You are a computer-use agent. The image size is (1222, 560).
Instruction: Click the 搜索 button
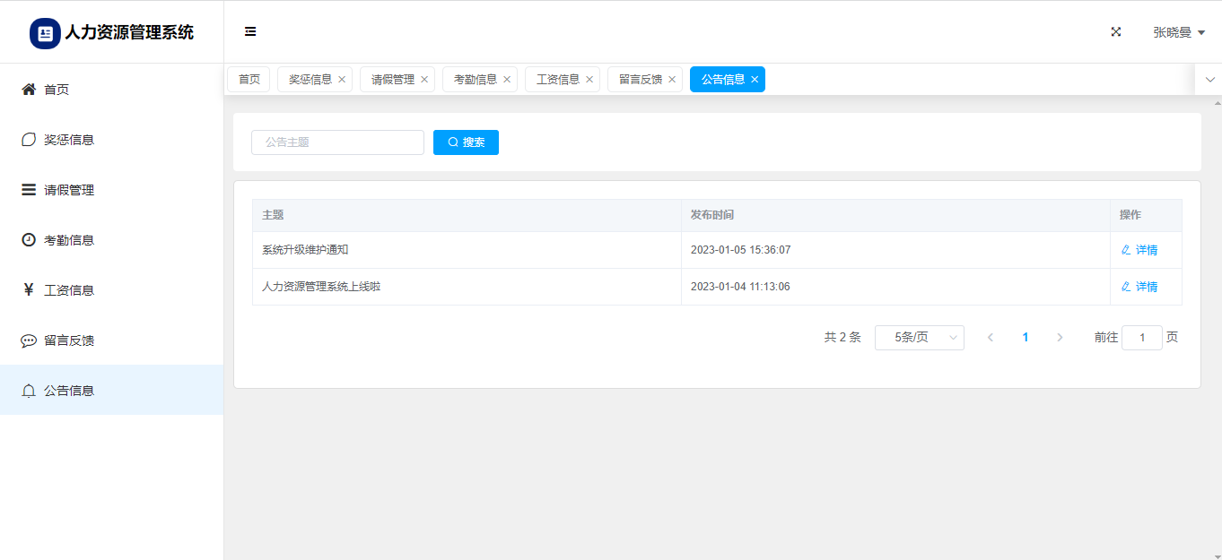(466, 142)
